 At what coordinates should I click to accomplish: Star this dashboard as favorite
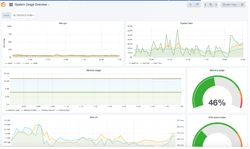click(x=190, y=4)
